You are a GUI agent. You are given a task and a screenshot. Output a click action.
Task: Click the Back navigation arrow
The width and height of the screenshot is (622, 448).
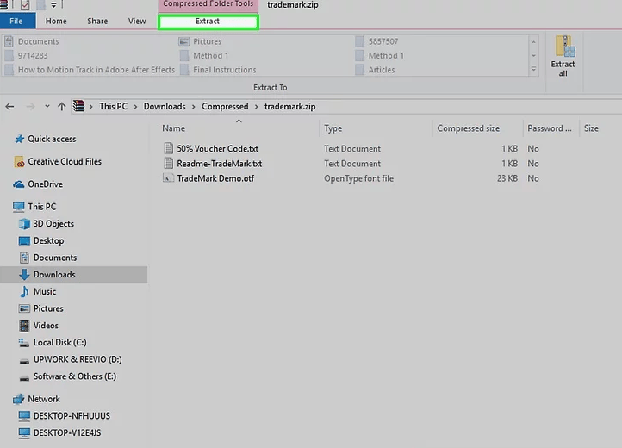click(x=10, y=107)
